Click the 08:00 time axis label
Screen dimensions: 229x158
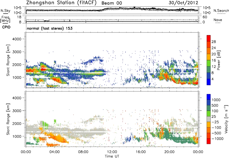(83, 152)
